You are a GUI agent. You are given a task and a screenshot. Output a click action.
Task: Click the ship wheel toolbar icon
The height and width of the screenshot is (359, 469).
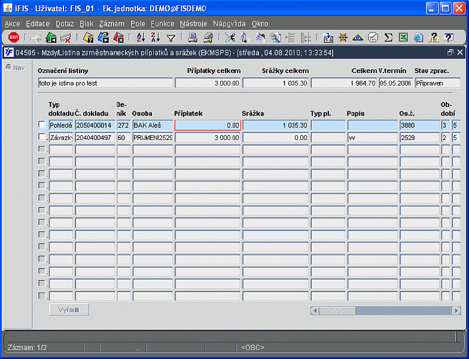click(x=343, y=38)
